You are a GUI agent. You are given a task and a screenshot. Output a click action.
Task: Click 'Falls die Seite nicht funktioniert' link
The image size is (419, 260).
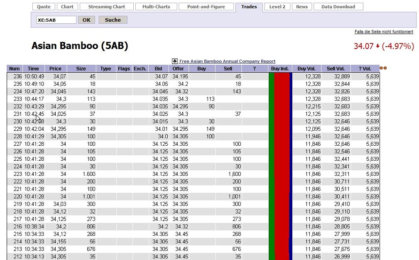[x=384, y=32]
